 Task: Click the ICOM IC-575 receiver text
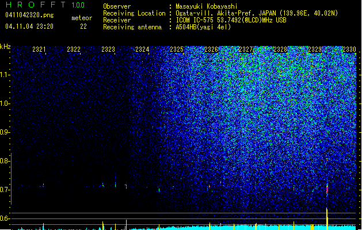pos(231,20)
